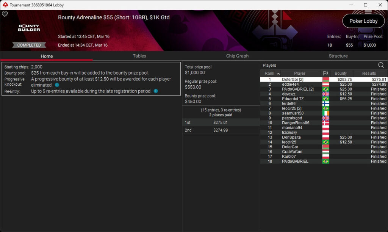388x232 pixels.
Task: Open the Poker Lobby button
Action: click(363, 21)
